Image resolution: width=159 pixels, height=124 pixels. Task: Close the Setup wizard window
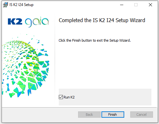tap(150, 5)
